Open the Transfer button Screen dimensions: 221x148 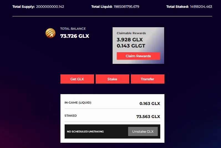tap(148, 79)
